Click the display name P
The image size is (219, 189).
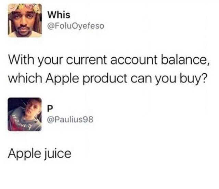50,108
